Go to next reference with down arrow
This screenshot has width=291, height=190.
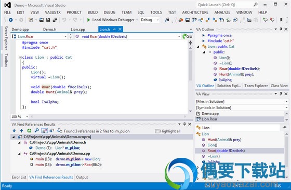coord(14,131)
